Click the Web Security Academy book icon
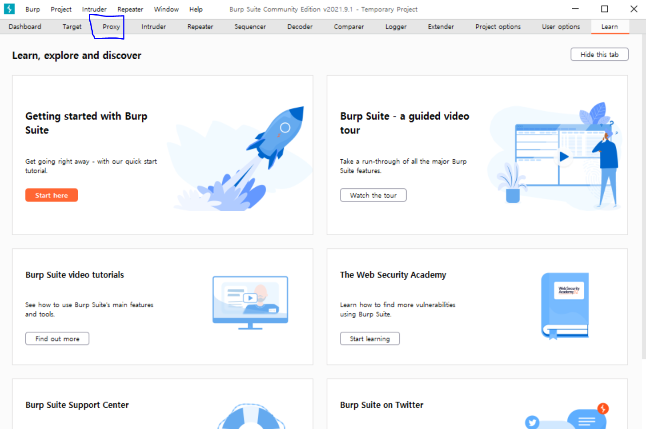The height and width of the screenshot is (429, 646). click(x=565, y=306)
